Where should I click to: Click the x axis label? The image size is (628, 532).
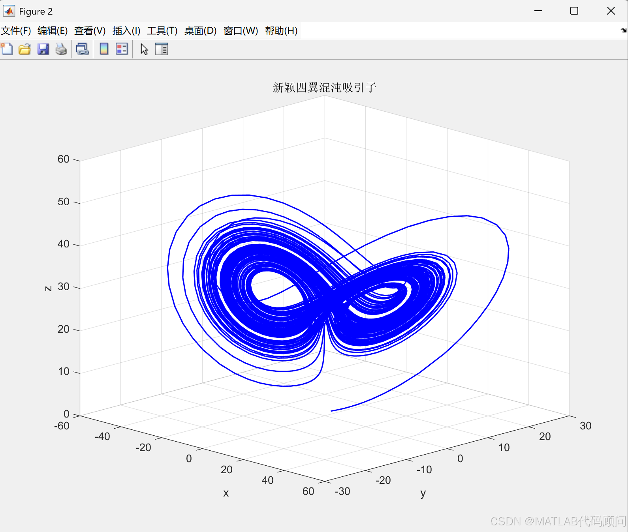point(226,493)
